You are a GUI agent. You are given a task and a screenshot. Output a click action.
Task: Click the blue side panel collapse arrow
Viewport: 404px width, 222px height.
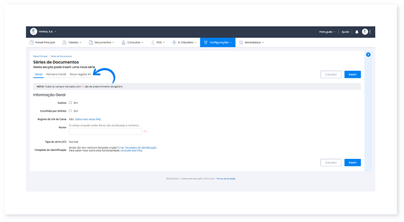coord(368,54)
